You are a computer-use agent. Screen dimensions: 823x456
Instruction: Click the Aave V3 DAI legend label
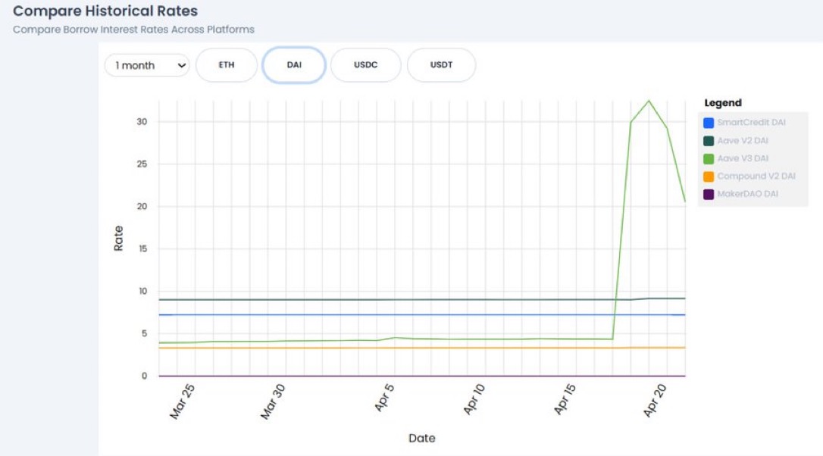click(743, 158)
